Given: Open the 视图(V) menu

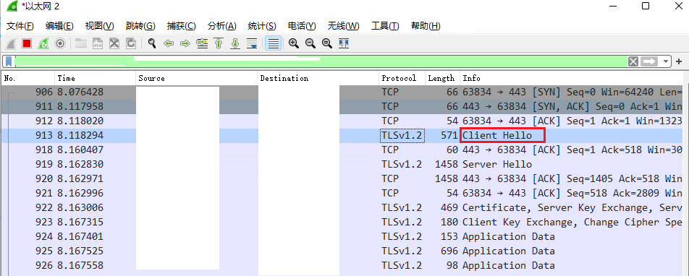Looking at the screenshot, I should point(100,26).
